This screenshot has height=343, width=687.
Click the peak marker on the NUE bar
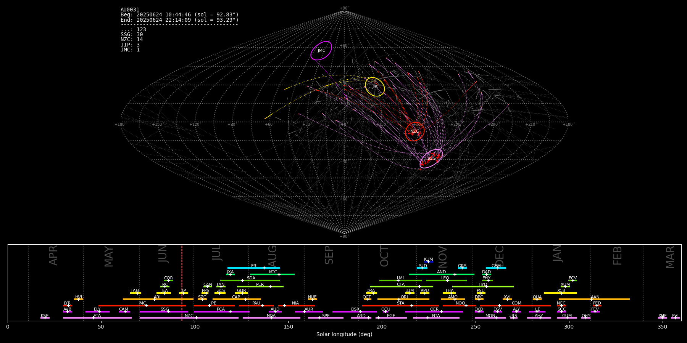(313, 299)
